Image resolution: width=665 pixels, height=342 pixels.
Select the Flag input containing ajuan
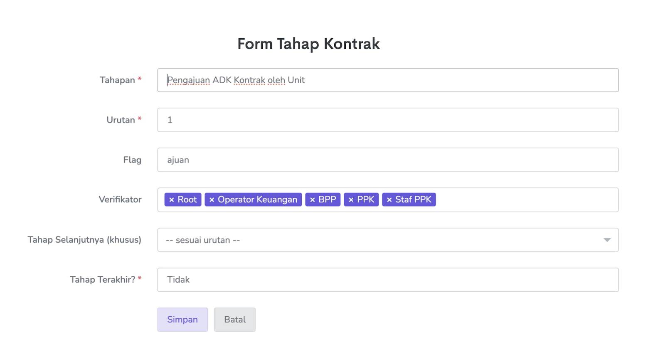click(x=387, y=160)
